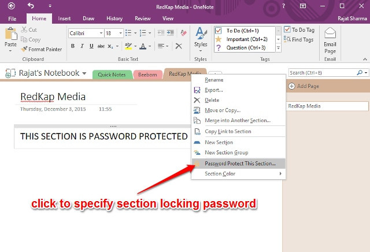Click the Email Page envelope button
The width and height of the screenshot is (370, 252).
pos(330,40)
